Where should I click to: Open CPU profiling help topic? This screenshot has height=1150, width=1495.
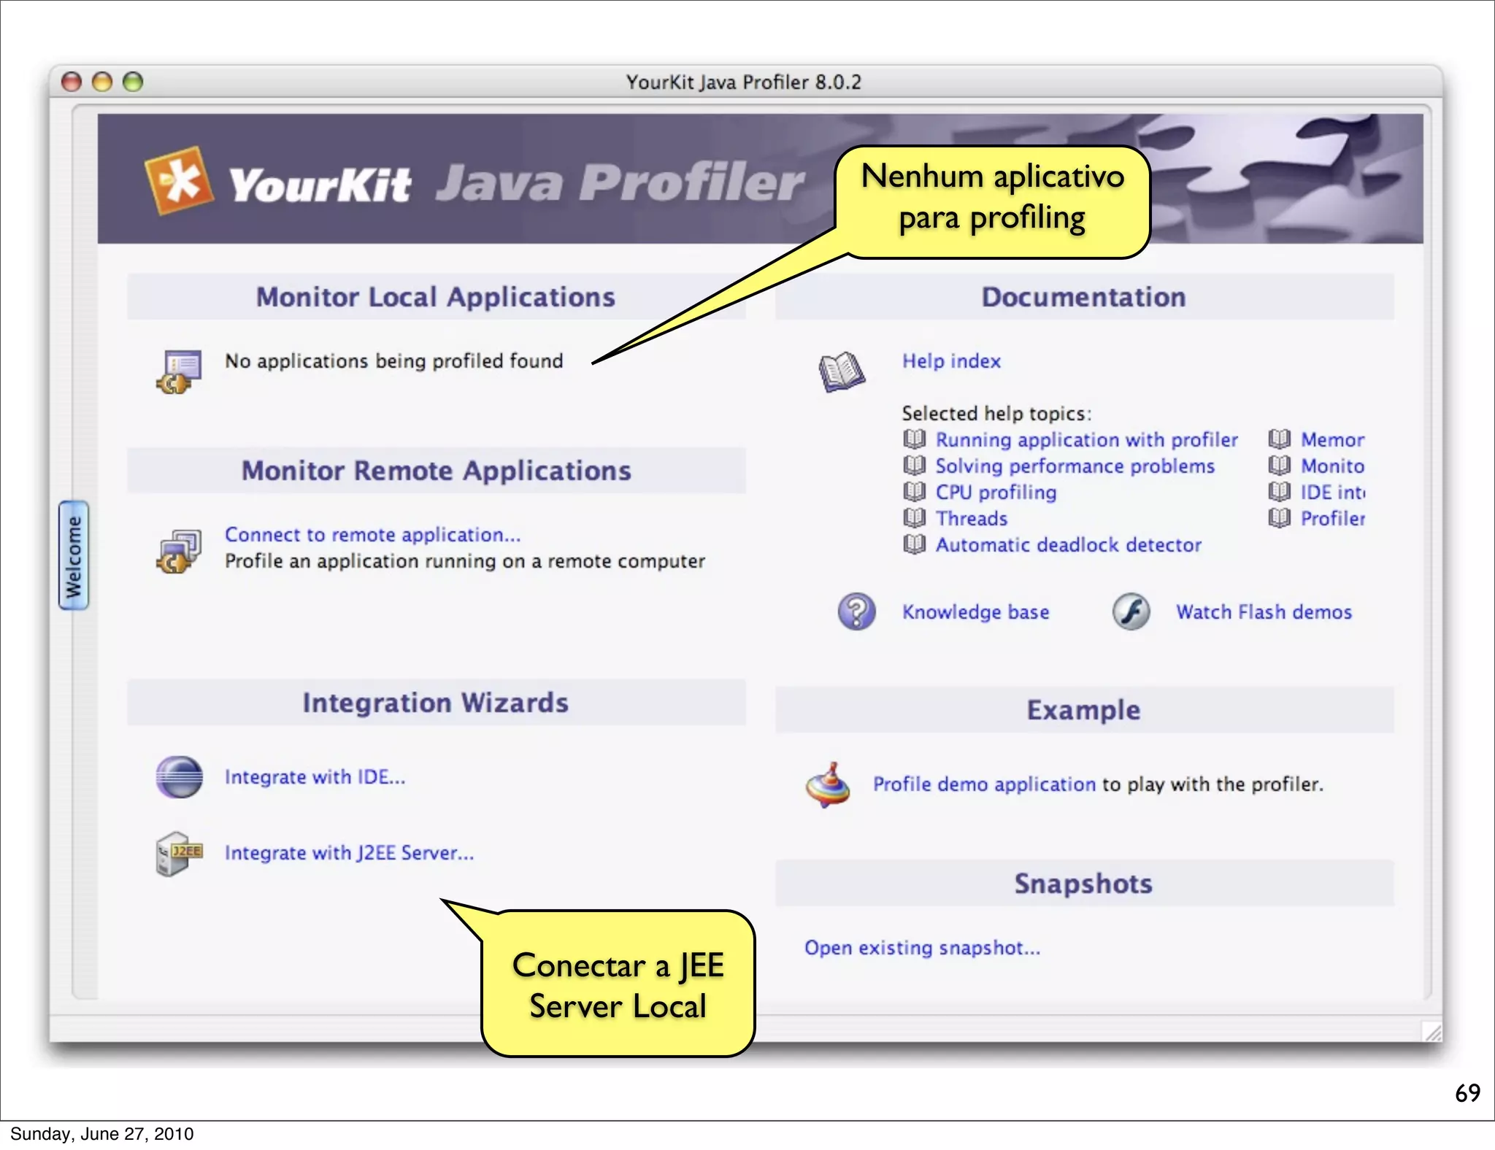pos(996,493)
